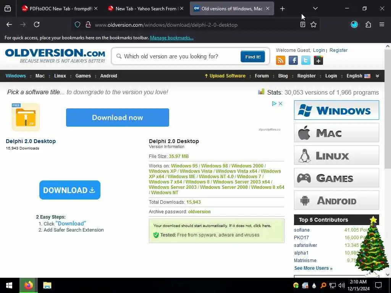This screenshot has width=391, height=293.
Task: Open the Firefox application menu
Action: (382, 24)
